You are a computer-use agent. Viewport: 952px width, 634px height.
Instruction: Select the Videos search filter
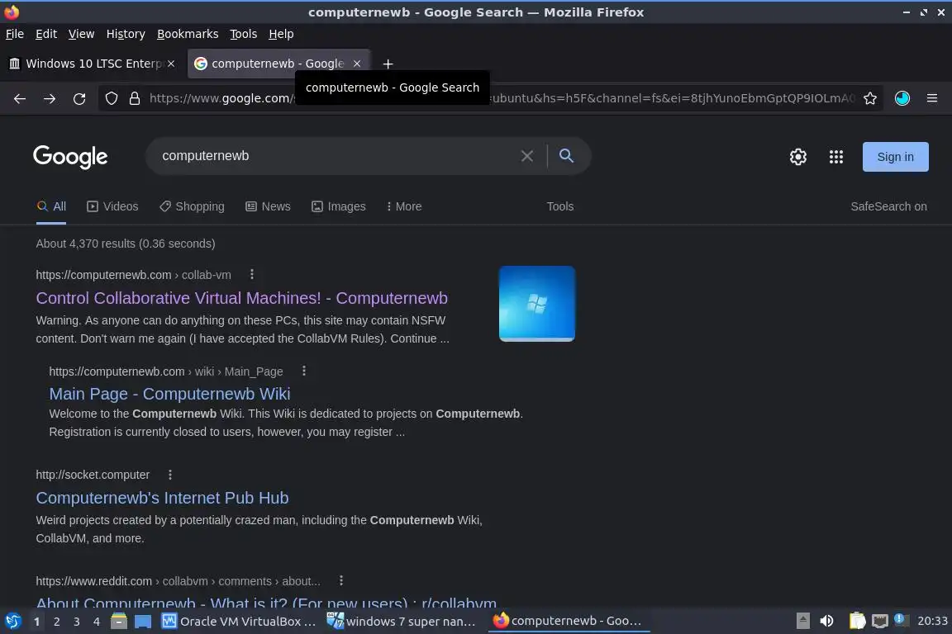pos(112,206)
